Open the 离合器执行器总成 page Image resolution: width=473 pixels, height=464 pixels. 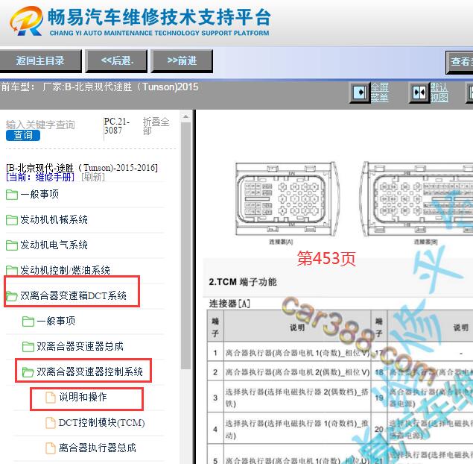pos(98,448)
